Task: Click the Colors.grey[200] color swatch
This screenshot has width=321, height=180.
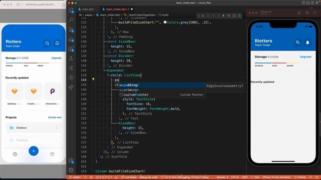Action: point(165,22)
